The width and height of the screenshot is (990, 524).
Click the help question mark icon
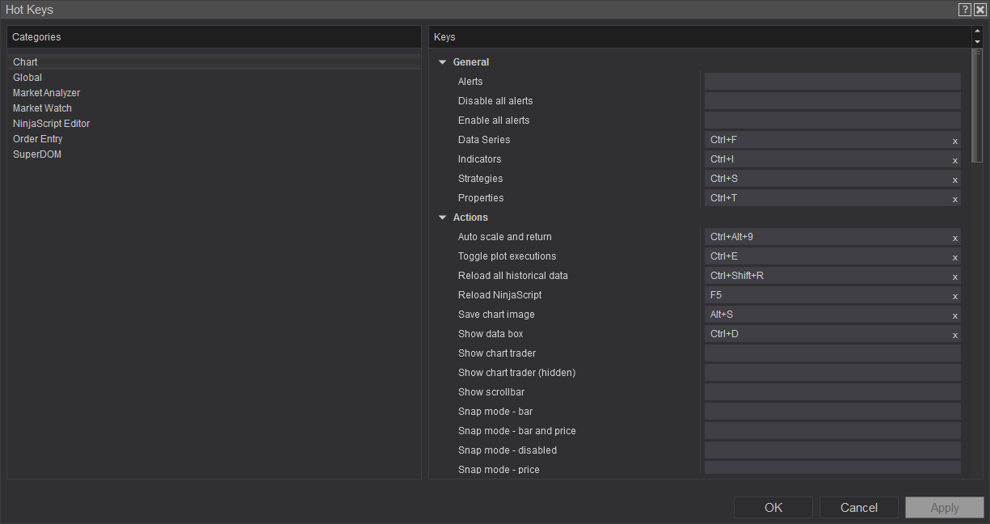tap(965, 10)
